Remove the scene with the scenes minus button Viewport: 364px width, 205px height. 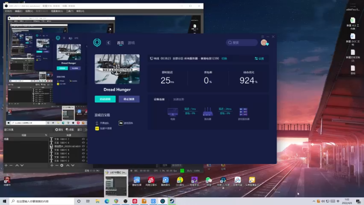(11, 165)
